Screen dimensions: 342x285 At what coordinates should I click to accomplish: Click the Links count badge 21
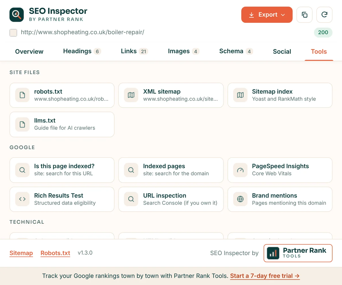144,52
